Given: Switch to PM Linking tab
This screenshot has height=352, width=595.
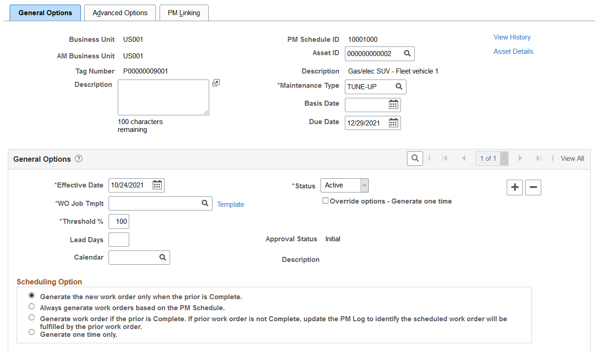Looking at the screenshot, I should pos(184,13).
